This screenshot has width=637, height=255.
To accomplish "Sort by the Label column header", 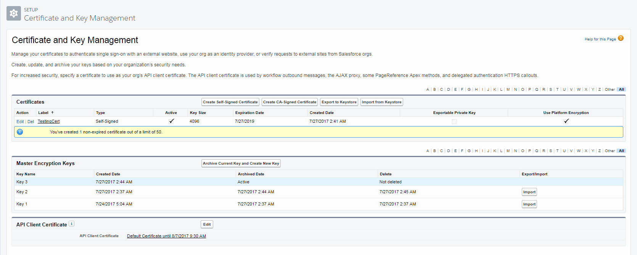I will (x=43, y=113).
